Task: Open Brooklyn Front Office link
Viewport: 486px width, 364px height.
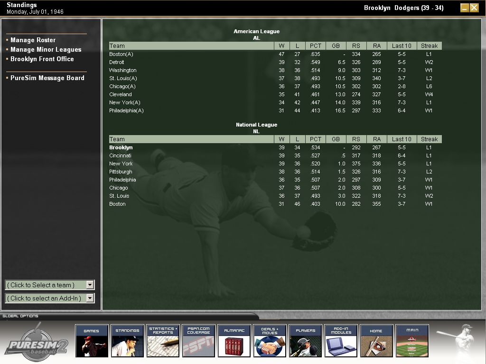Action: tap(42, 59)
